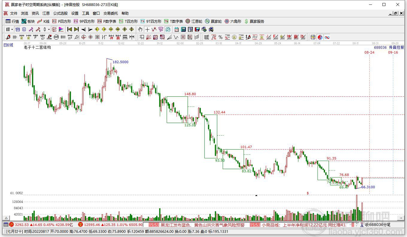Select the colored grid table icon
The image size is (407, 237).
313,37
